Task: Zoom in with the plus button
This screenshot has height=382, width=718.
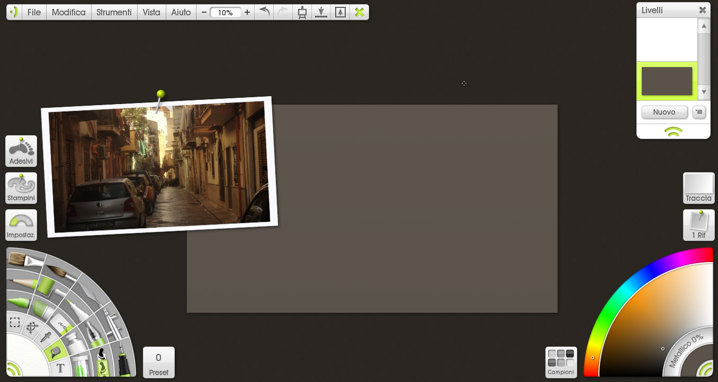Action: click(x=247, y=12)
